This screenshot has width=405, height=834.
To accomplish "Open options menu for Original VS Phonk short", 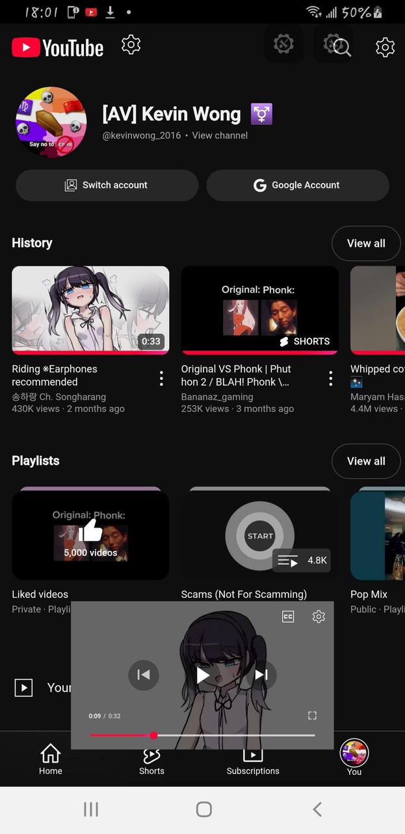I will pyautogui.click(x=330, y=379).
